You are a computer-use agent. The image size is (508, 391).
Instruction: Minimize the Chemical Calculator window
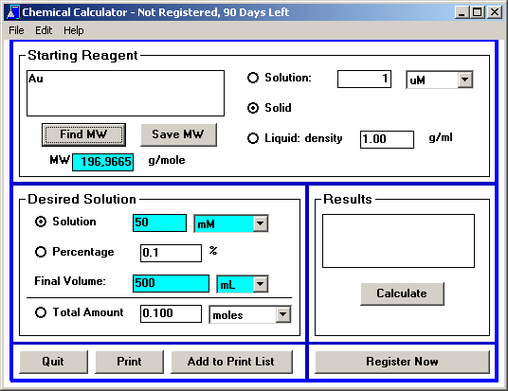(x=462, y=12)
